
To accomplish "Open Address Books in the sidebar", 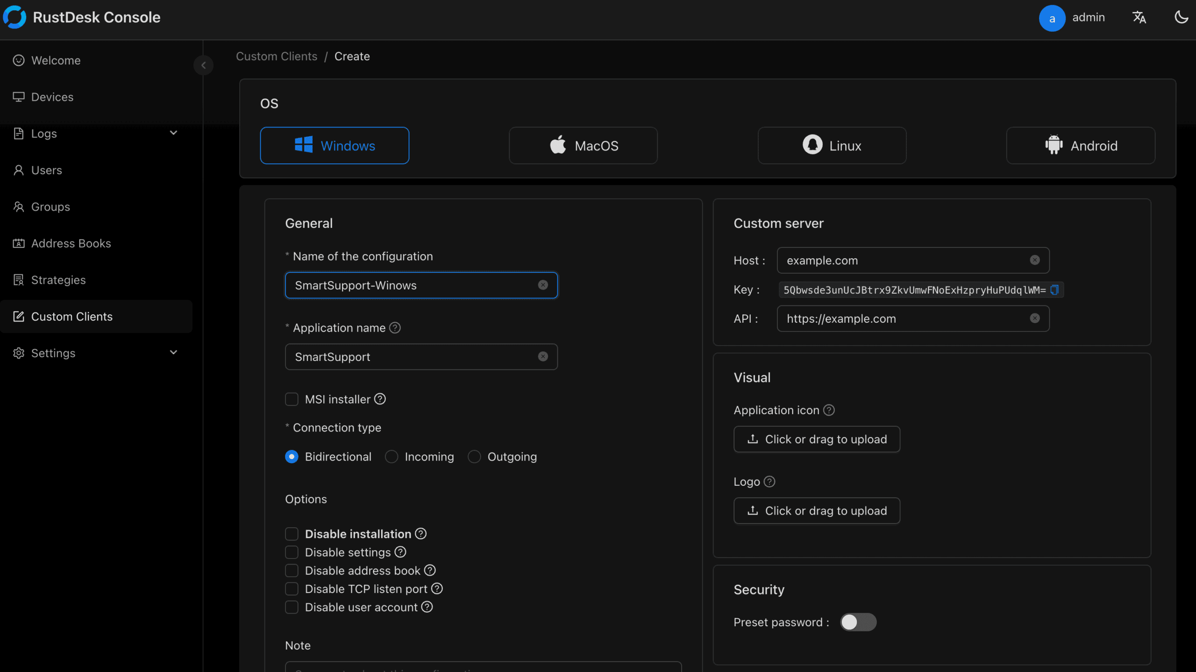I will (71, 243).
